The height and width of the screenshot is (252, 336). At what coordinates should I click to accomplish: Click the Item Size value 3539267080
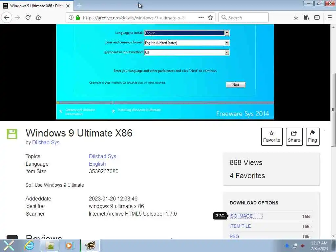pyautogui.click(x=103, y=171)
